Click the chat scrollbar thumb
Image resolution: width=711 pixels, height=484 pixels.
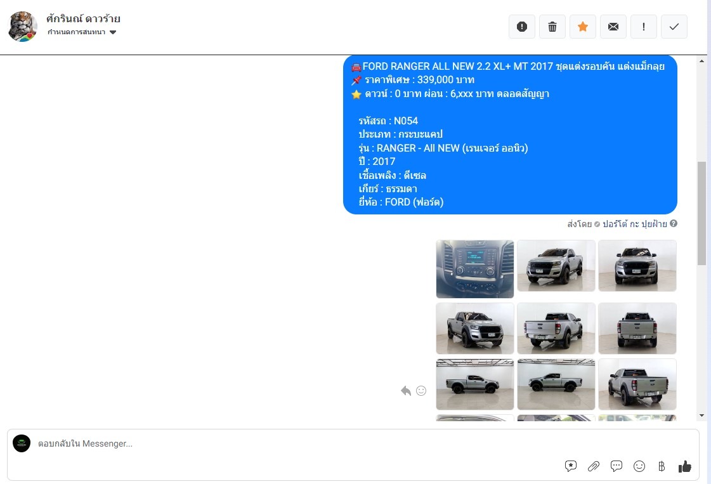[x=702, y=213]
